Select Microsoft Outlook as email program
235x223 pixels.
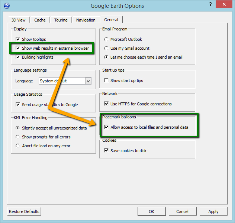[106, 39]
